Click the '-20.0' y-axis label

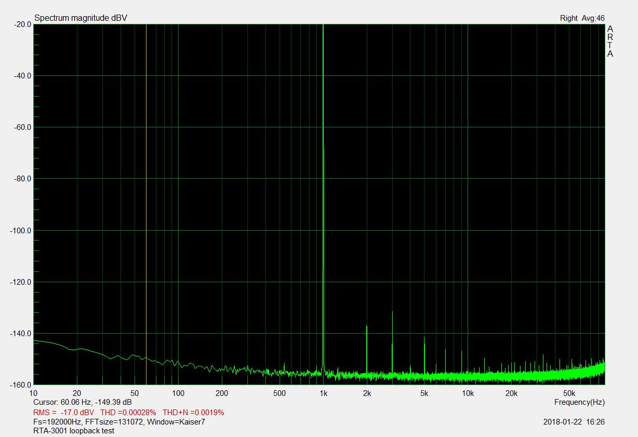22,24
